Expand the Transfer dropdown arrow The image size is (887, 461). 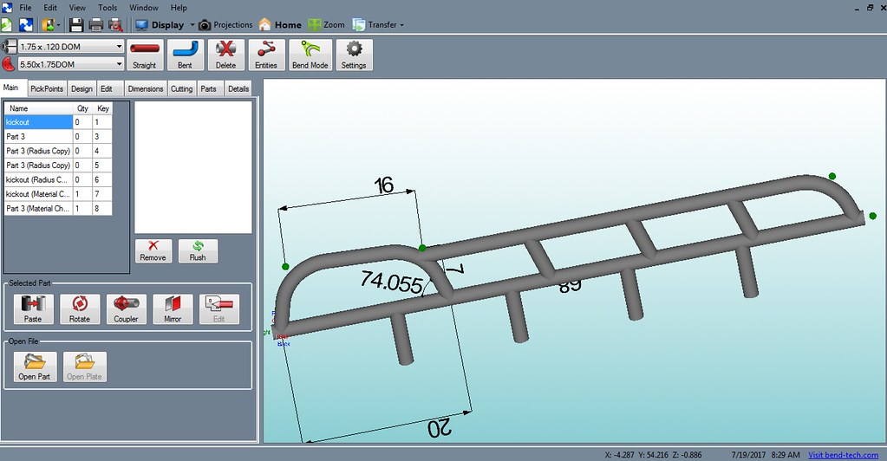click(x=401, y=25)
